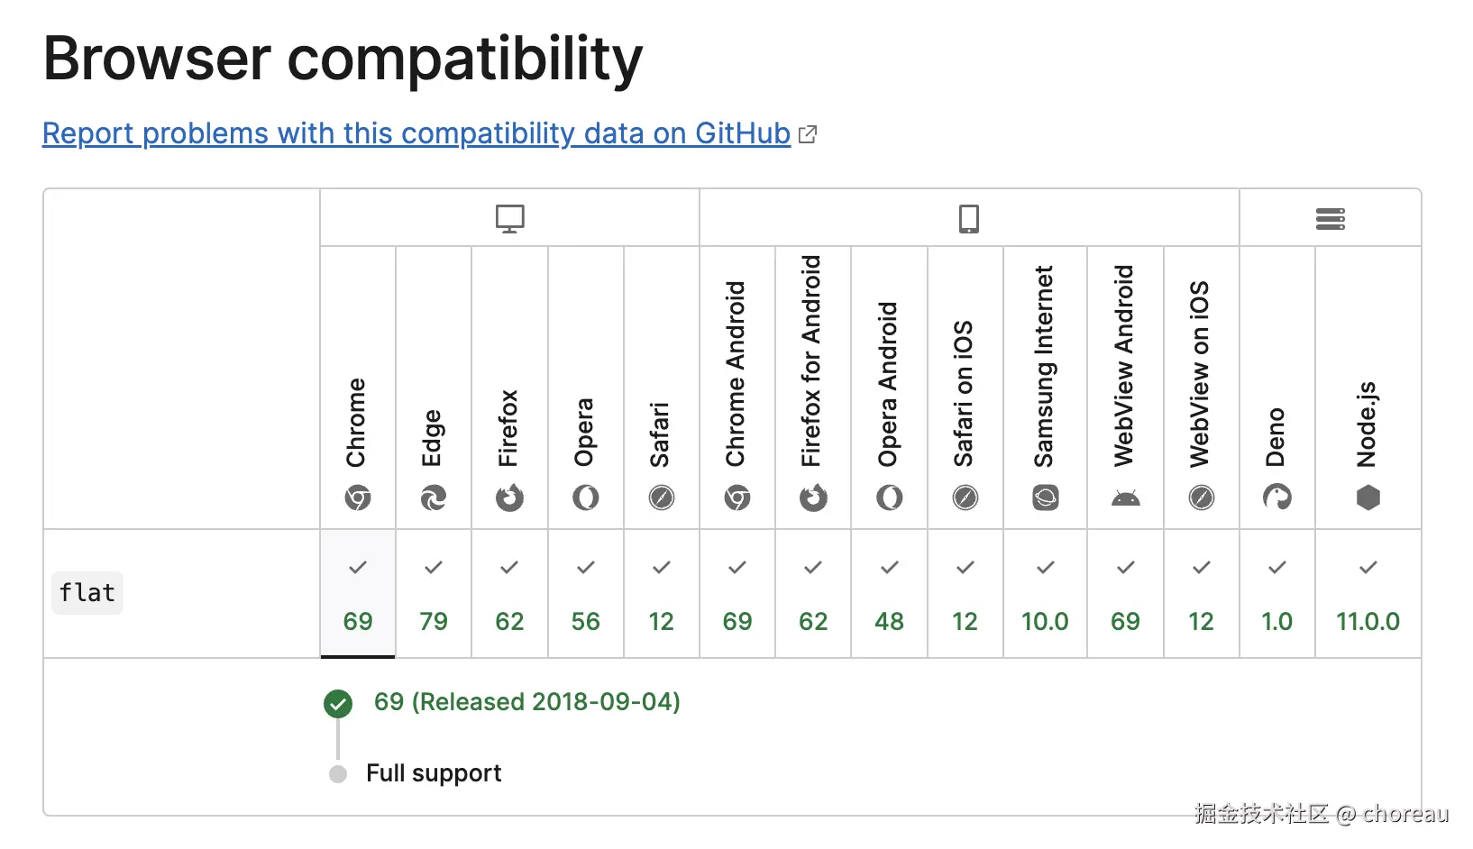Click the Deno icon
1473x849 pixels.
coord(1276,498)
